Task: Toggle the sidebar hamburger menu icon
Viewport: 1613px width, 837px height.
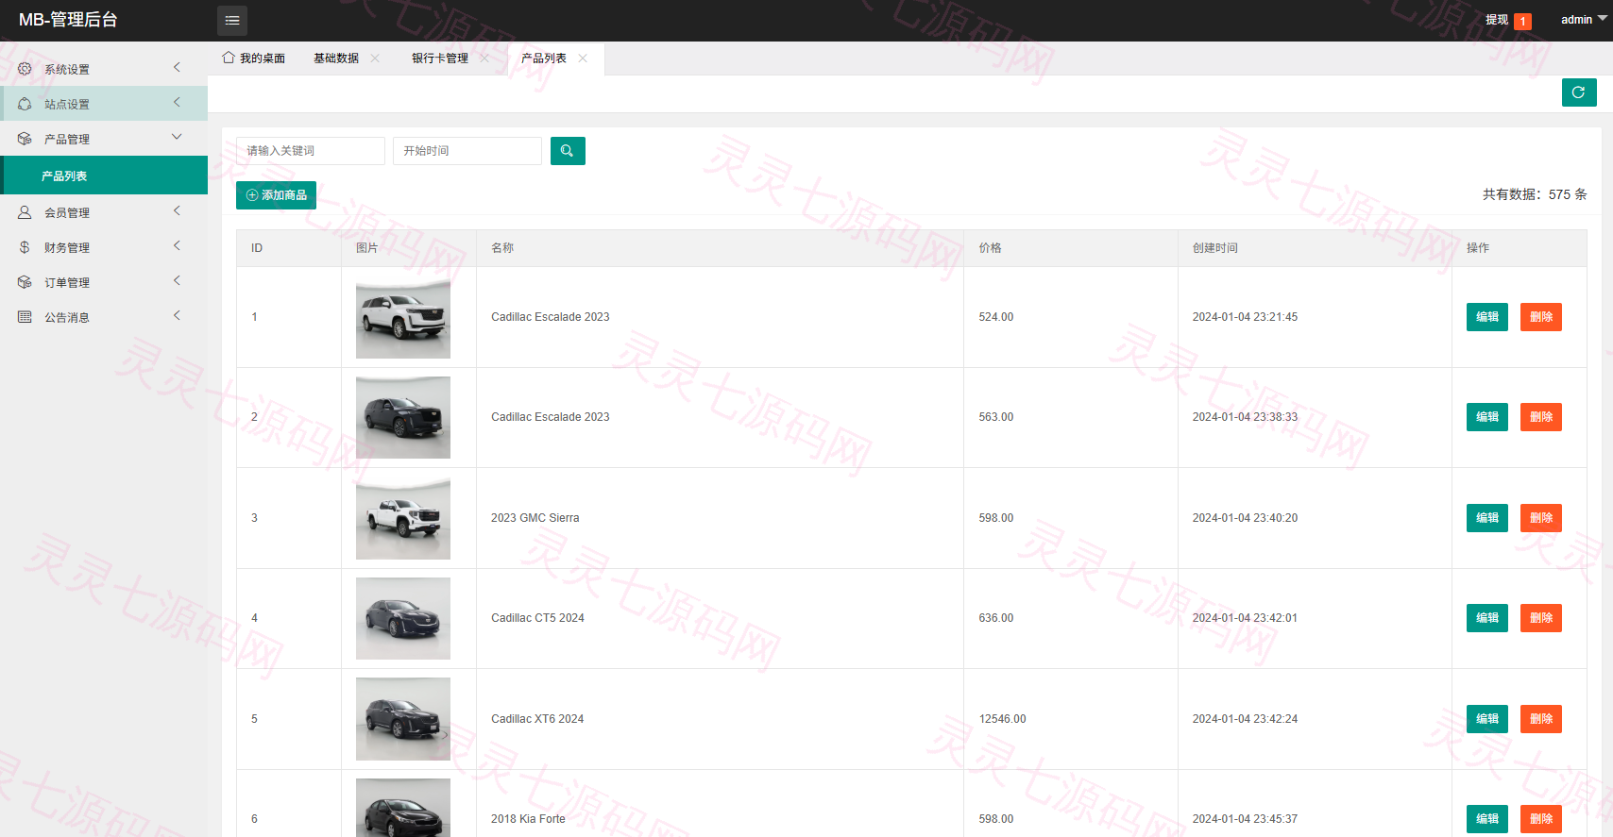Action: (x=232, y=20)
